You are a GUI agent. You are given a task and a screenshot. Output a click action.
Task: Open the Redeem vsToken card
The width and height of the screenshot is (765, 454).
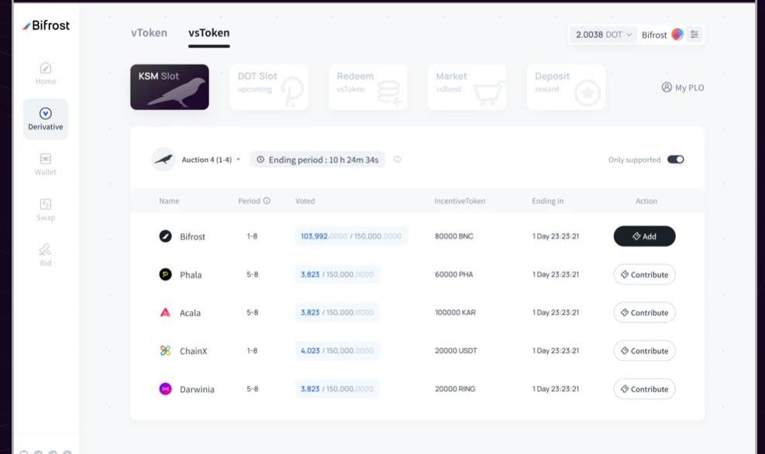tap(368, 87)
